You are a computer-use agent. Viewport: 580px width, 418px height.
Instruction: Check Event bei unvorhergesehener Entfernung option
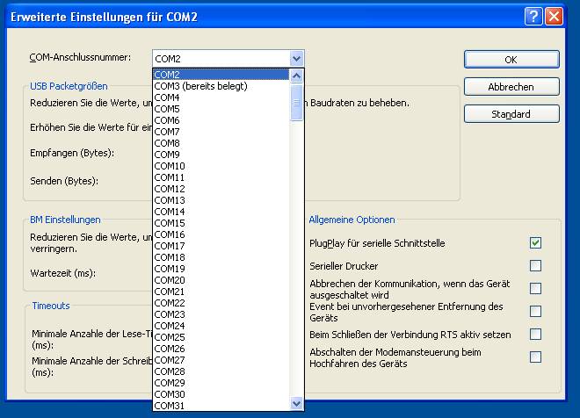point(535,312)
